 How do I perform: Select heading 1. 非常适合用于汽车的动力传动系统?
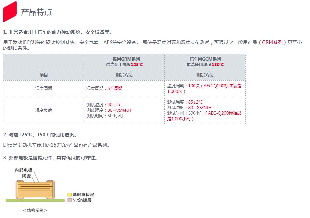click(x=58, y=32)
